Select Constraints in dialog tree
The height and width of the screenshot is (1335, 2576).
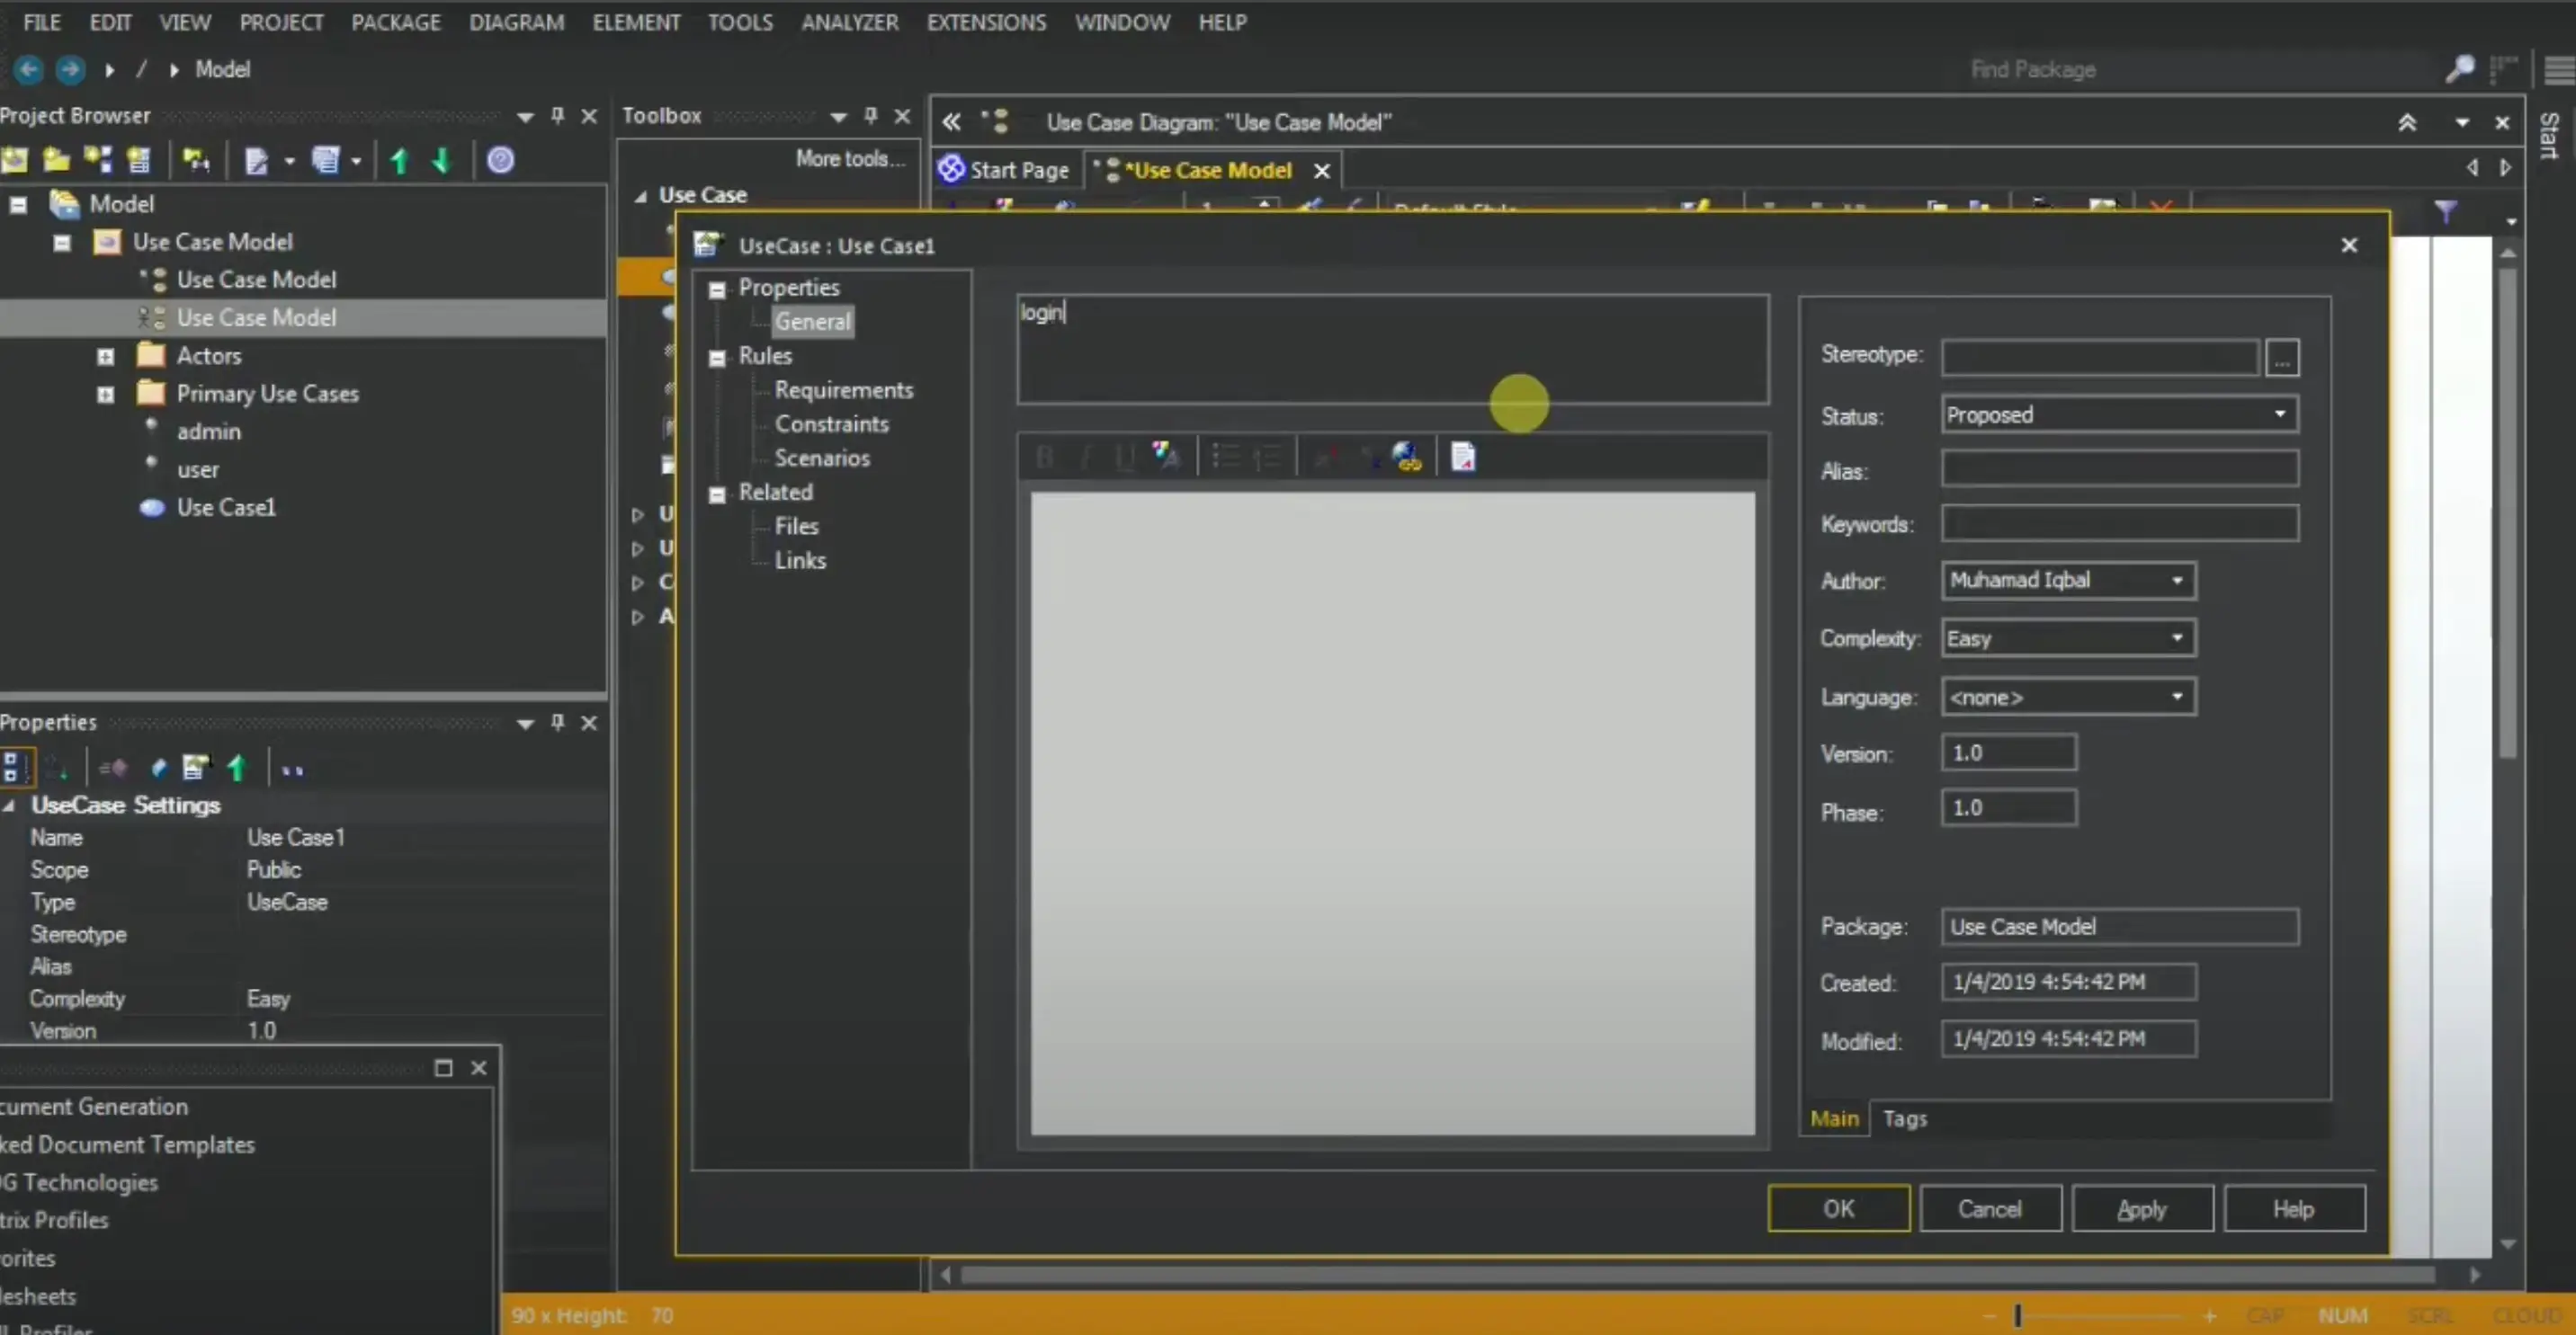point(831,423)
